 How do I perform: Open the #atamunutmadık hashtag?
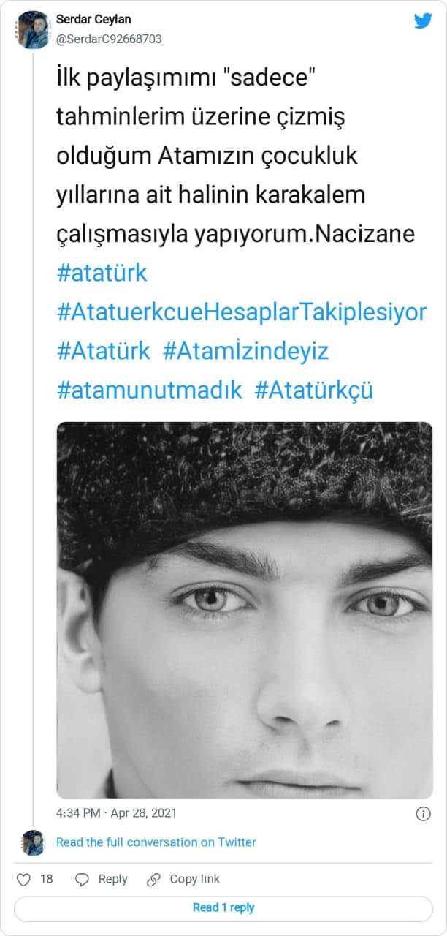(149, 390)
